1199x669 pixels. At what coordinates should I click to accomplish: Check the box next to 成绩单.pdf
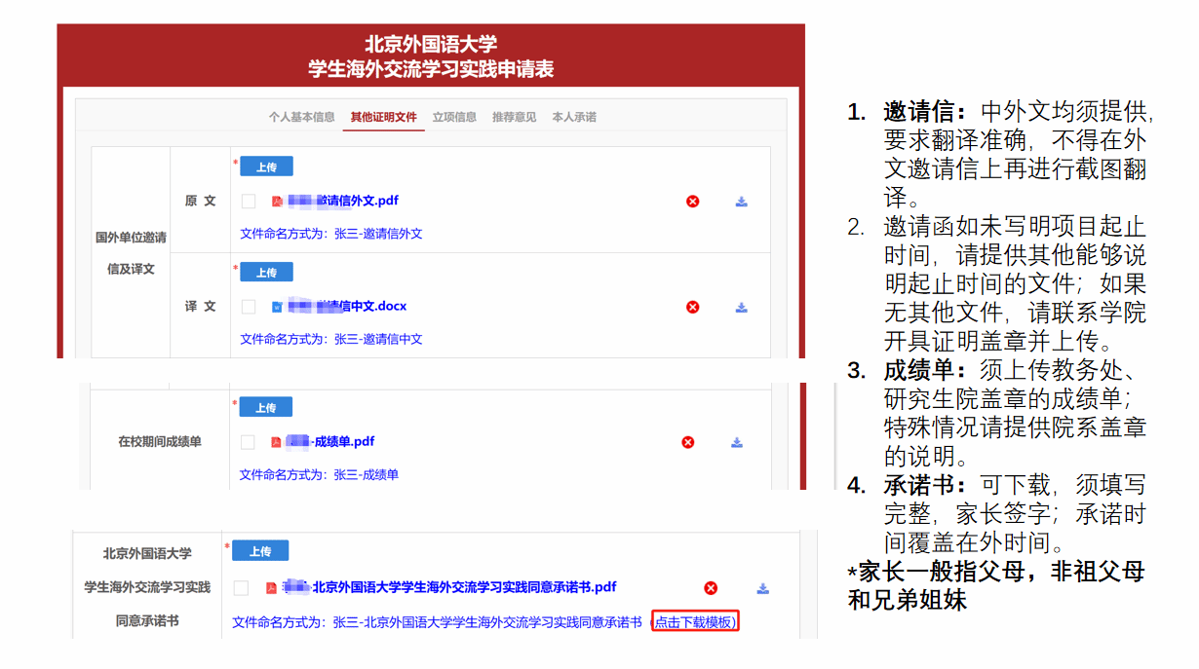coord(248,442)
